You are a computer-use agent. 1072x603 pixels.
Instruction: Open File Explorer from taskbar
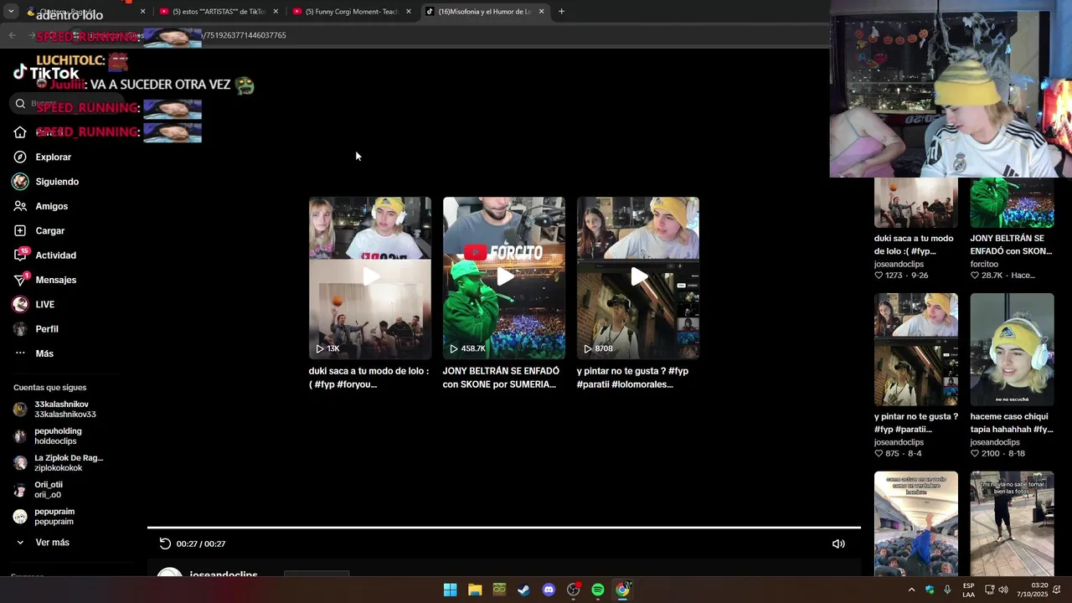[475, 590]
